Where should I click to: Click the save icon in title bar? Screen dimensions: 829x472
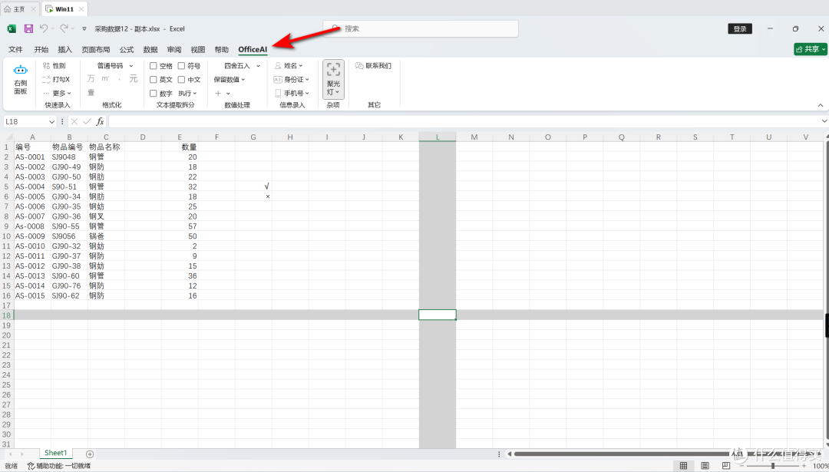coord(28,28)
